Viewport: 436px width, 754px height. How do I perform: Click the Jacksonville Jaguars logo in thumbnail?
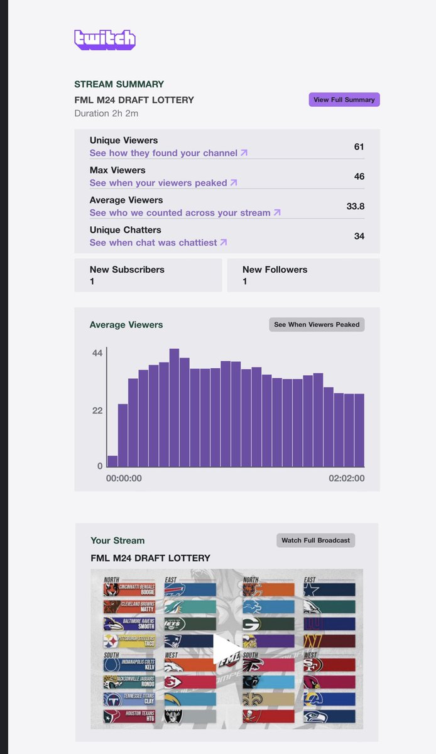point(112,682)
